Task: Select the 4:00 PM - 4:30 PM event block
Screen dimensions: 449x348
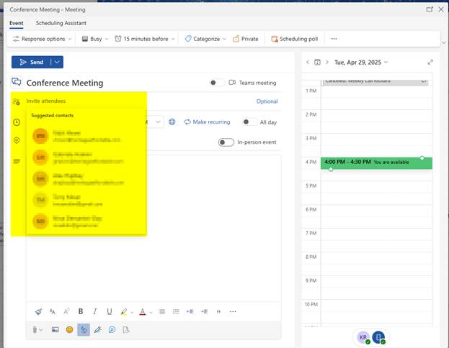Action: point(376,163)
